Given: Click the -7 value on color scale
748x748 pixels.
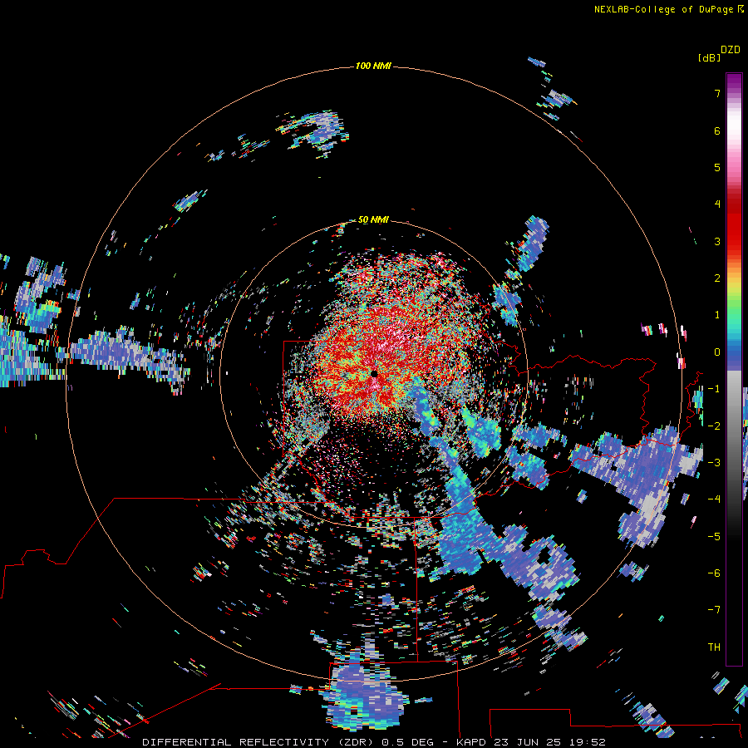Looking at the screenshot, I should click(x=714, y=610).
